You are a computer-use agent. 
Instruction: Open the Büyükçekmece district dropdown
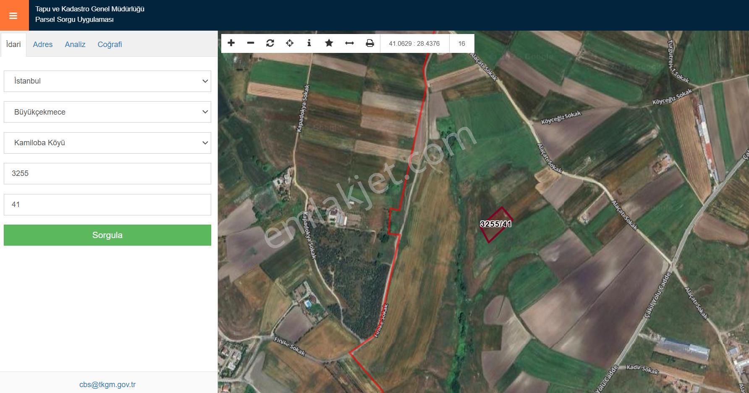107,112
